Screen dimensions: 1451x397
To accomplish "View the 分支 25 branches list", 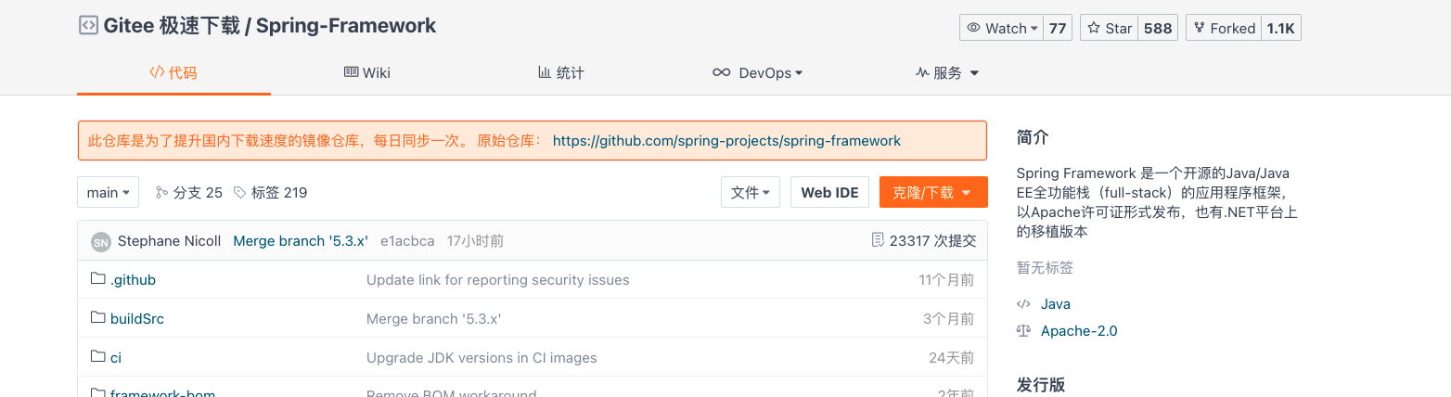I will (189, 193).
